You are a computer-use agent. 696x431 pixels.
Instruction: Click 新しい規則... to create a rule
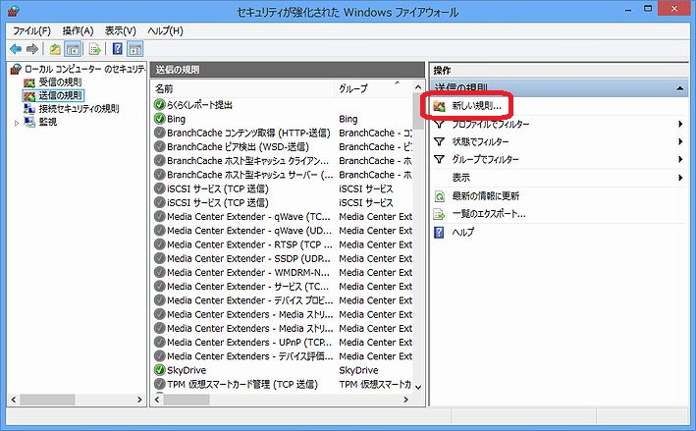[476, 105]
